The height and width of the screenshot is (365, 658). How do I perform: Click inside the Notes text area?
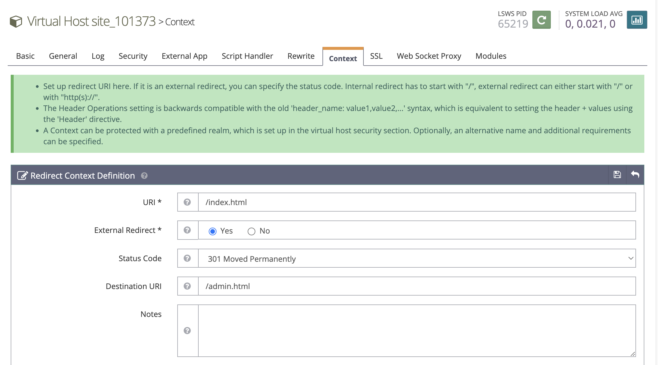pos(417,331)
